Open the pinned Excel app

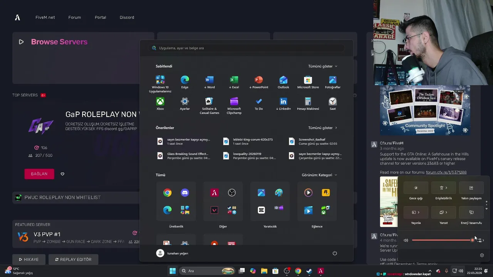click(x=234, y=82)
